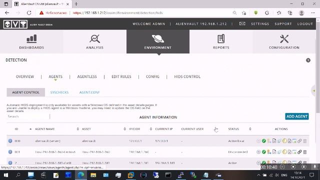
Task: Sort by Agent Name column arrows
Action: coord(78,129)
